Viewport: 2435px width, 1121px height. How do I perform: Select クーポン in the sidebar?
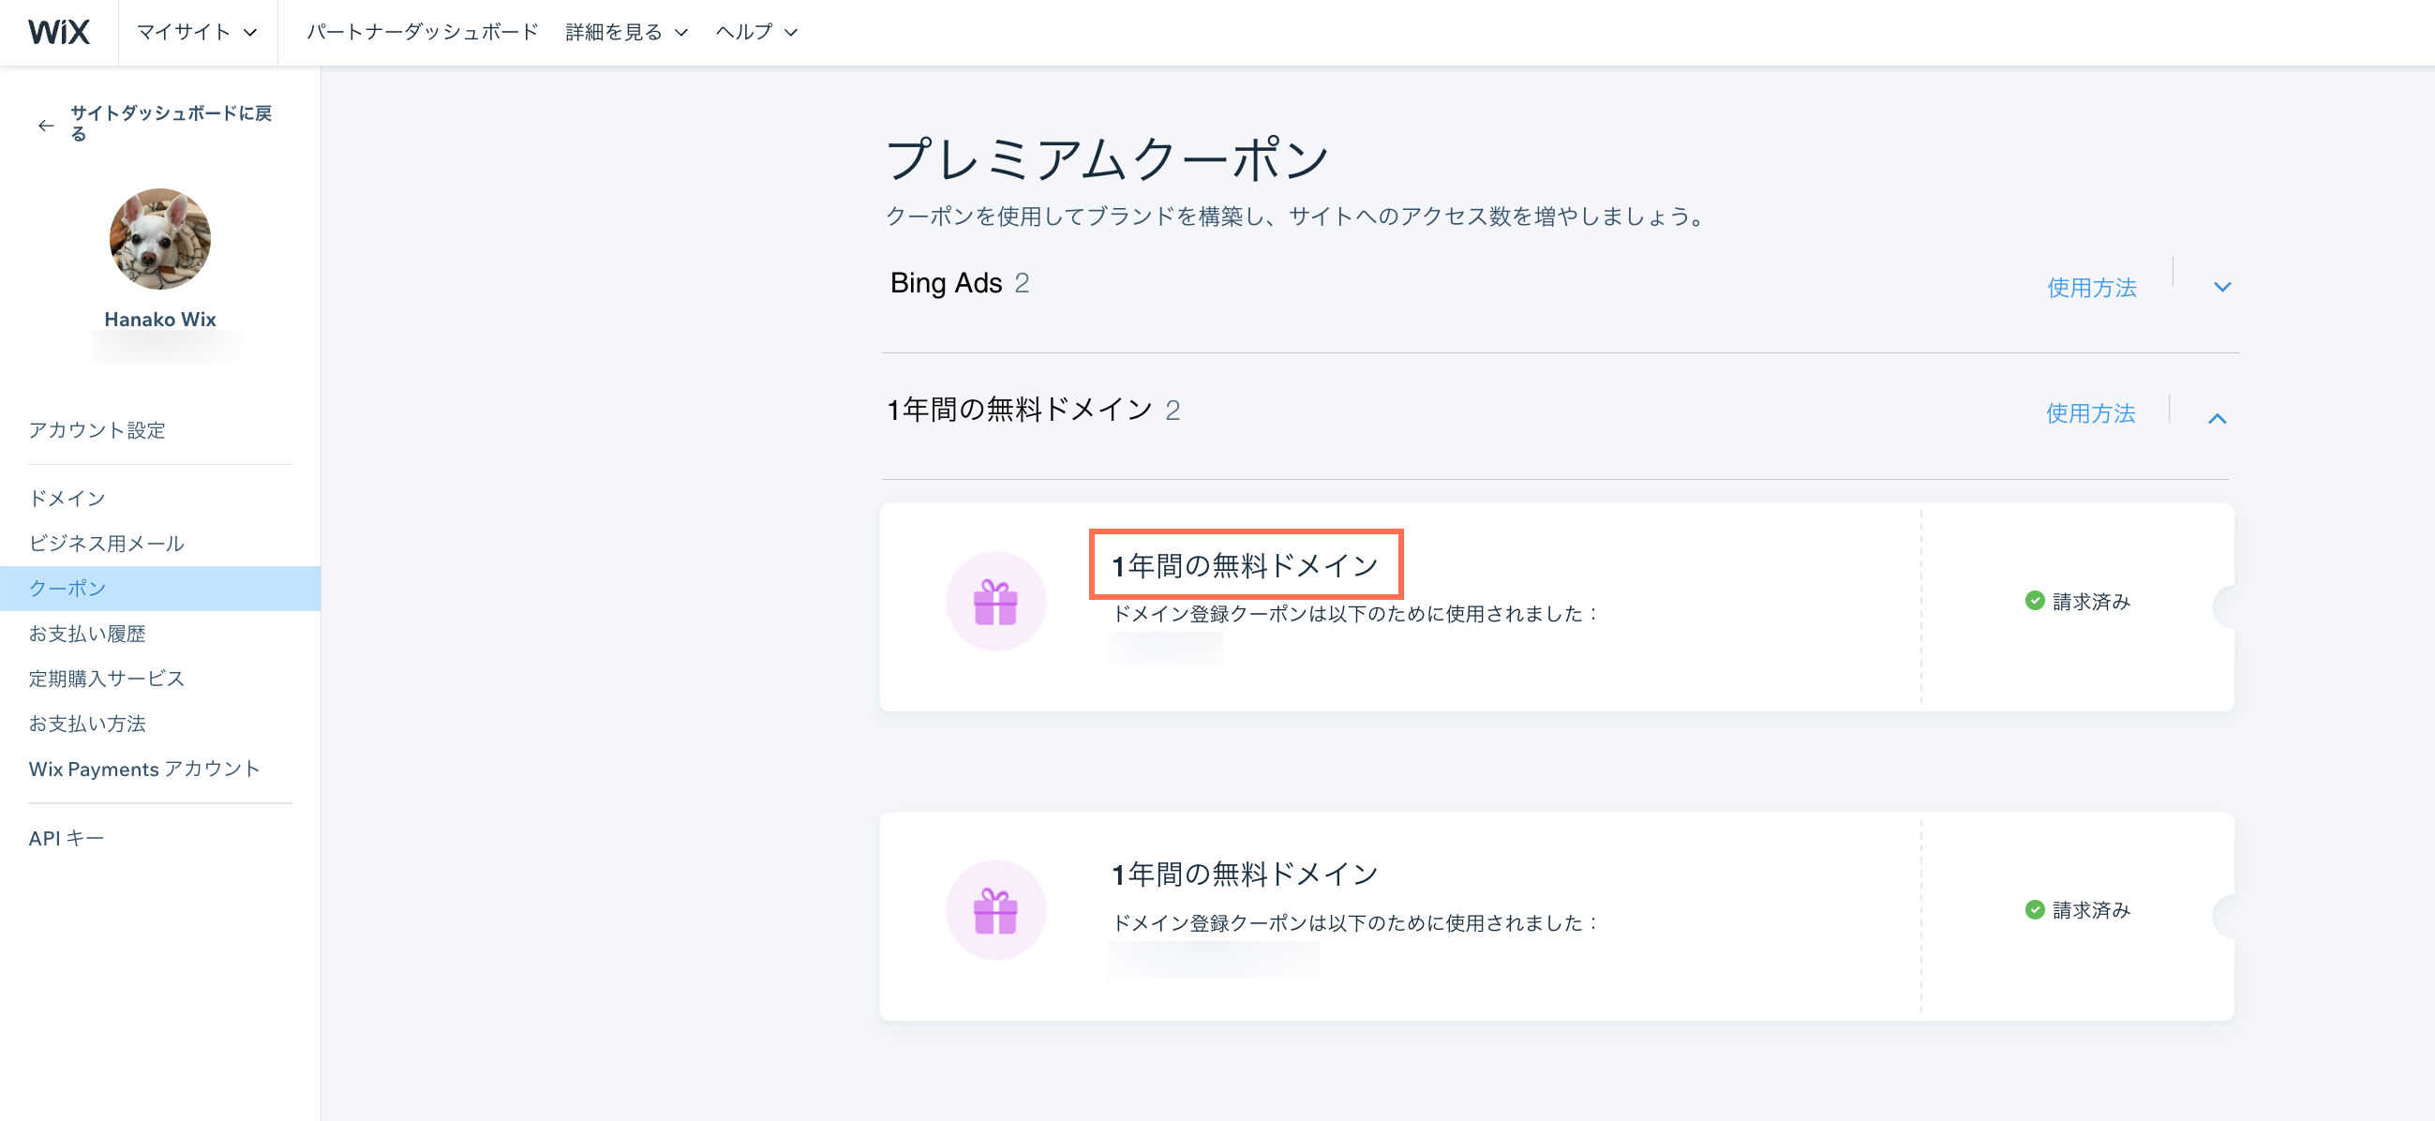pos(67,587)
